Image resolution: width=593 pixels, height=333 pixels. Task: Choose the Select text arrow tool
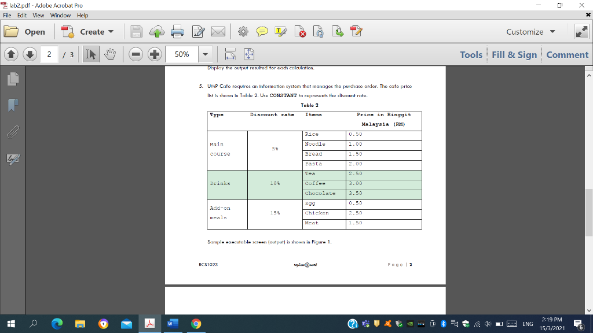tap(91, 54)
